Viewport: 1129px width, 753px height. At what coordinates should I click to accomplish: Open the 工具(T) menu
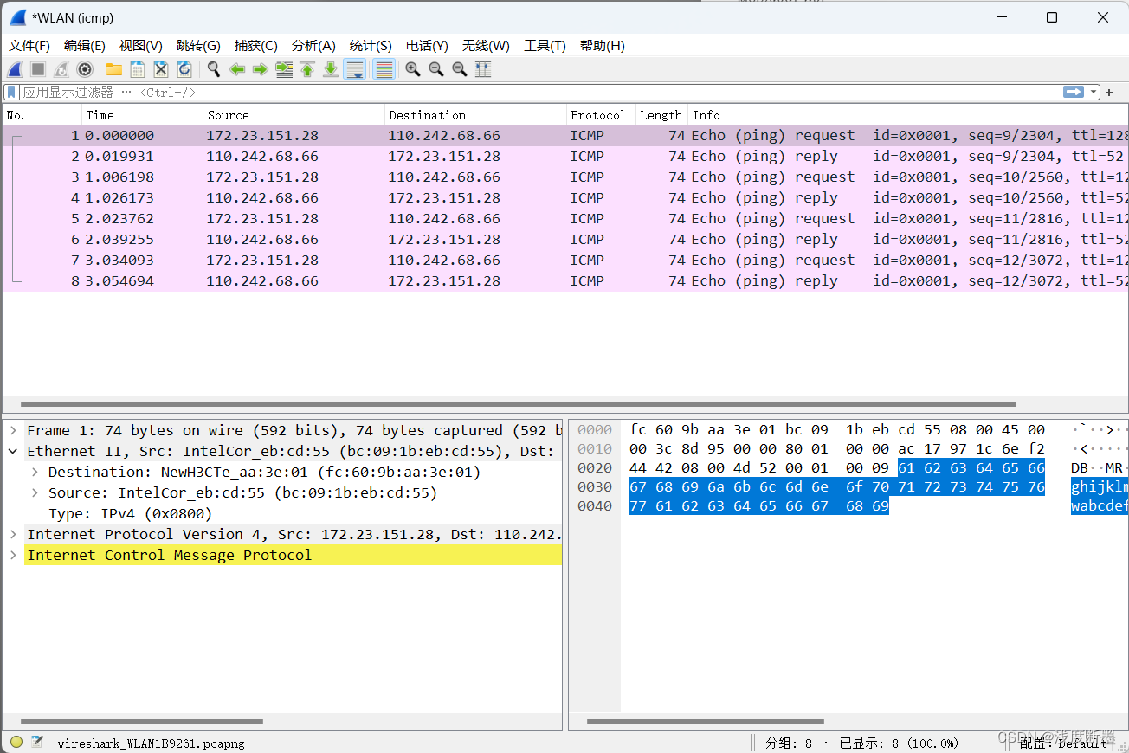pos(545,45)
